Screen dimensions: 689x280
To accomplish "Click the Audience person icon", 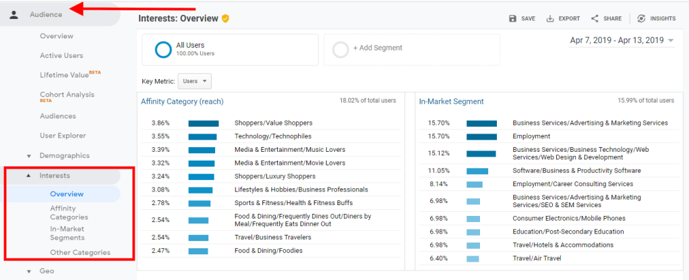I will [13, 15].
